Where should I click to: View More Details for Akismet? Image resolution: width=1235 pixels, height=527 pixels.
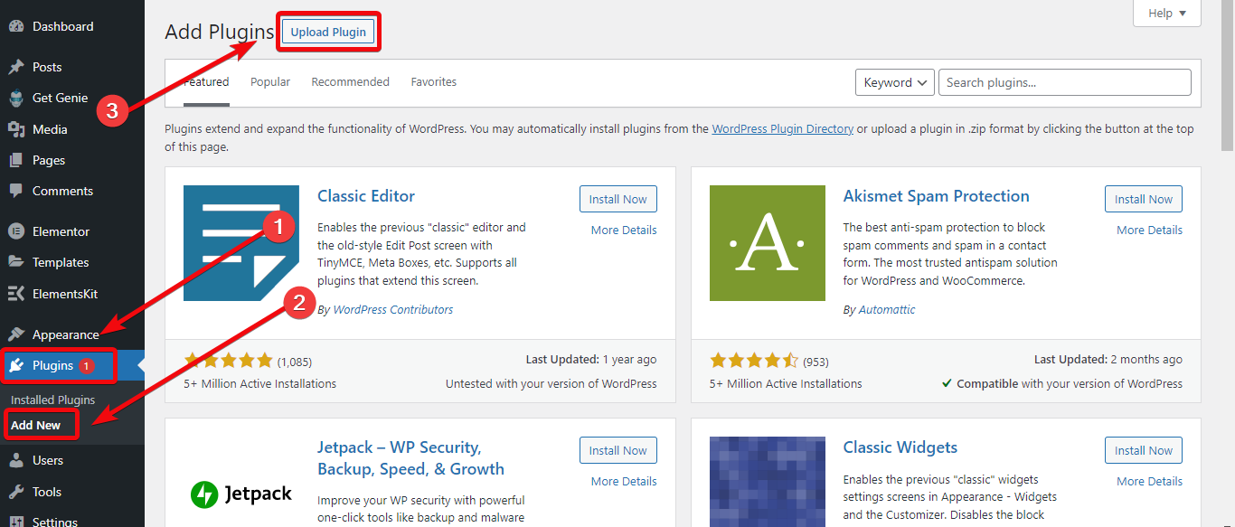click(1149, 230)
